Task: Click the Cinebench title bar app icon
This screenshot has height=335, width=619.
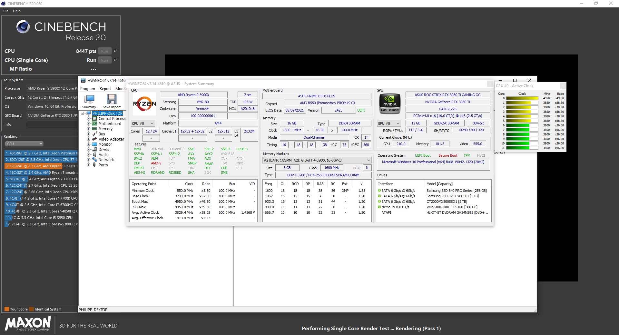Action: coord(4,4)
